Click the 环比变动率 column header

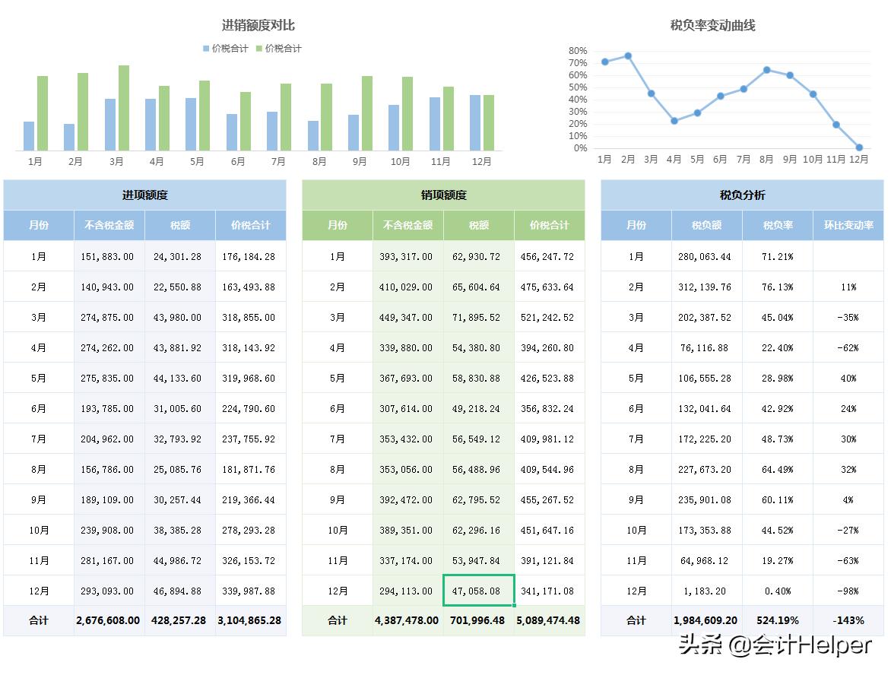click(x=850, y=225)
